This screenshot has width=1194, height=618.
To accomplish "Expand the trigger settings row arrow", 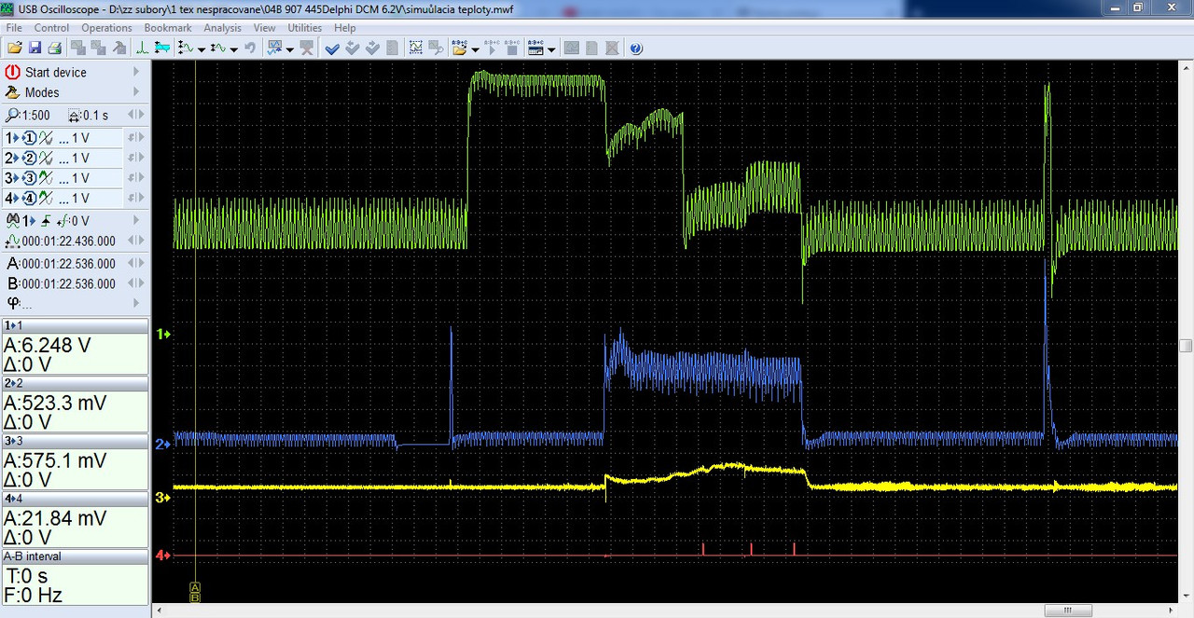I will click(136, 221).
